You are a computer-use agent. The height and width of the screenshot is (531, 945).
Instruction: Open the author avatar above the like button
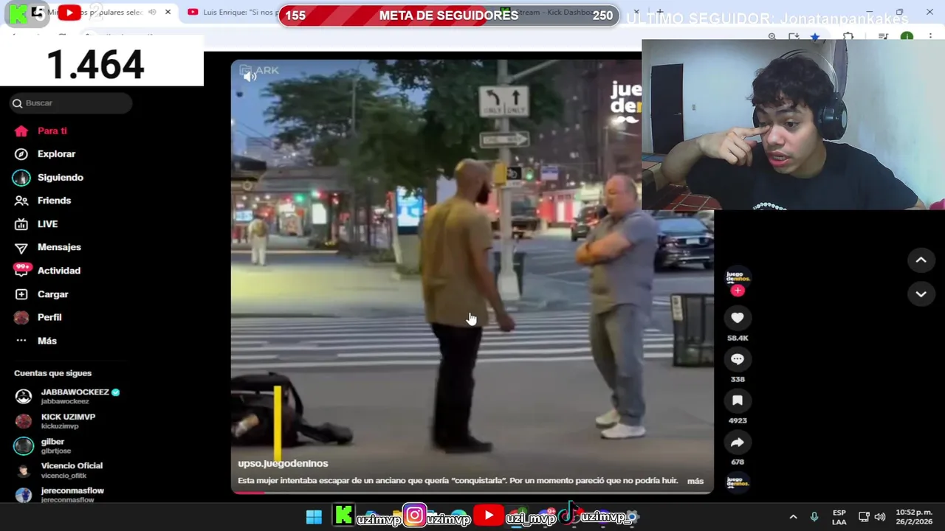click(737, 277)
